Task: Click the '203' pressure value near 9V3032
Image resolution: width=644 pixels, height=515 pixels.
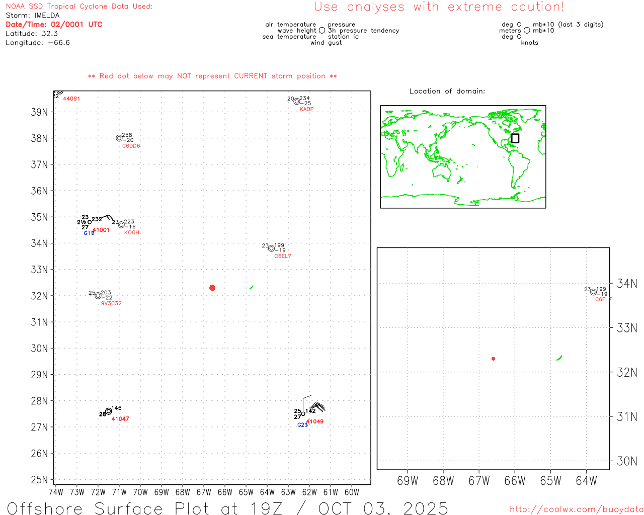Action: [x=106, y=293]
